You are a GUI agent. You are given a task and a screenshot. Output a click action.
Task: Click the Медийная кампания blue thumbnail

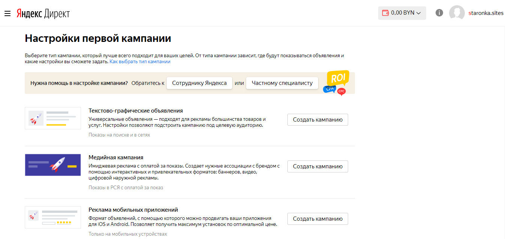click(53, 165)
